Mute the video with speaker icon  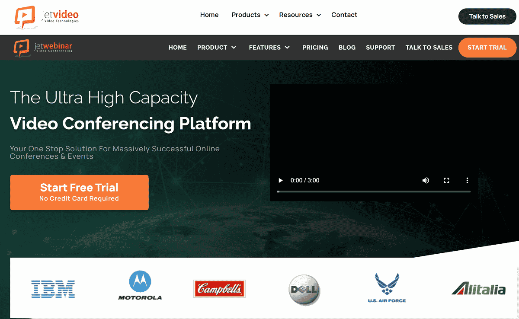click(426, 180)
